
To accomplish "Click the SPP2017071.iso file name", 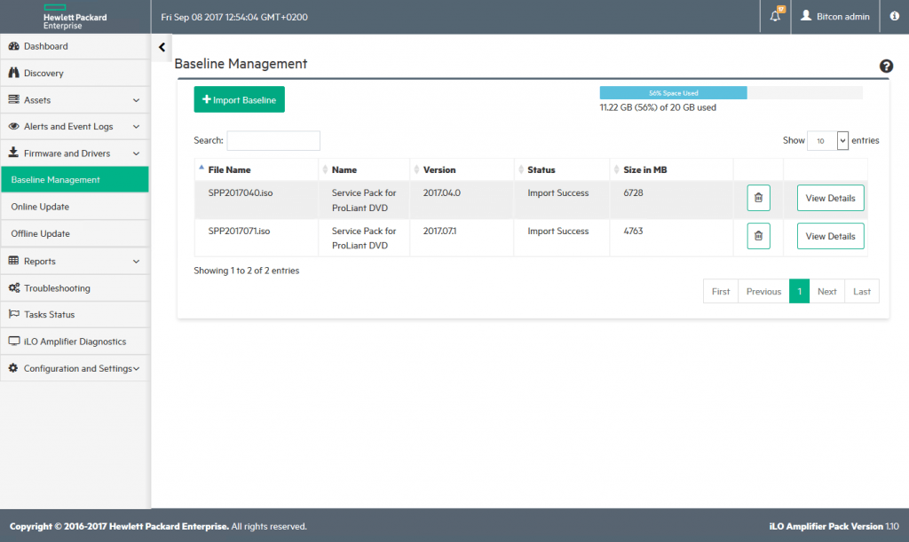I will click(x=239, y=231).
